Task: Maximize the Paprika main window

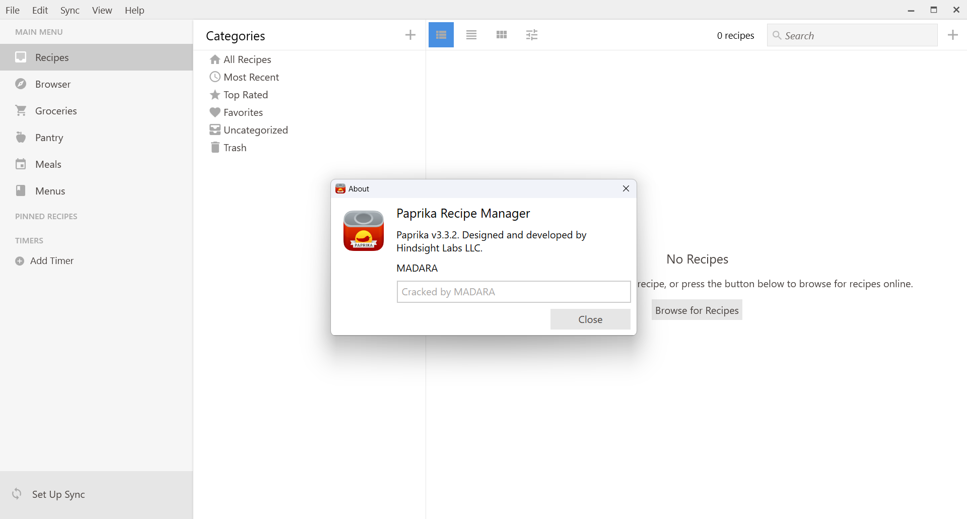Action: (x=934, y=10)
